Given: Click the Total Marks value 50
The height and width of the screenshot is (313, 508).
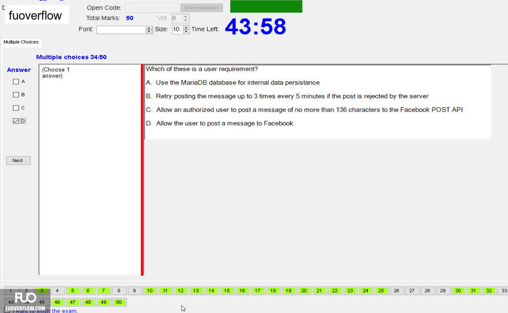Looking at the screenshot, I should point(130,18).
